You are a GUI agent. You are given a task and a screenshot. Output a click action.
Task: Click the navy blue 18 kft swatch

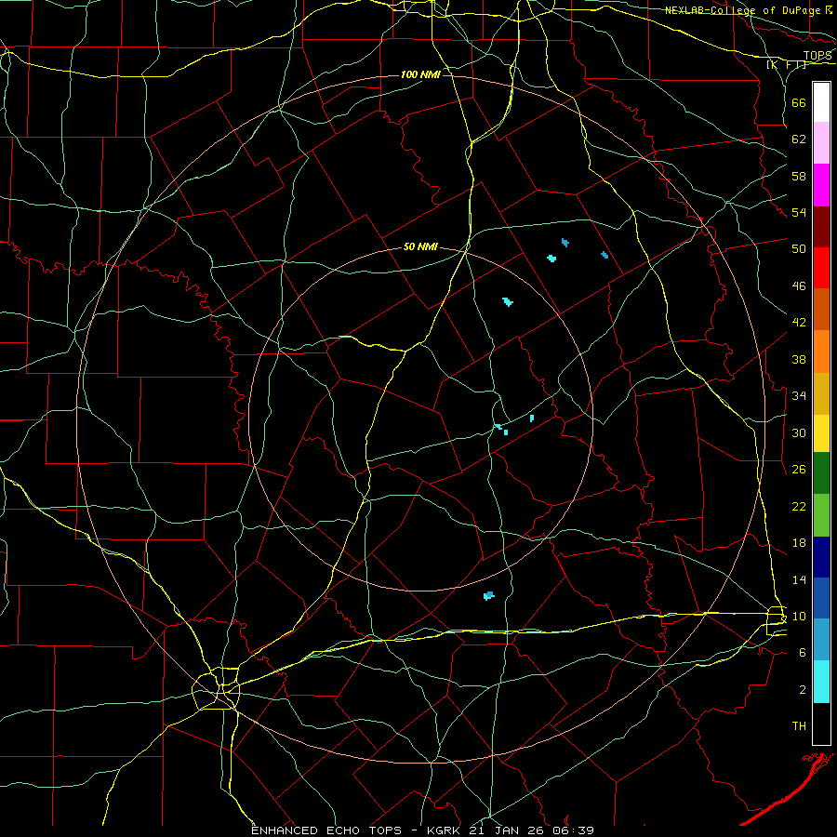[x=821, y=557]
